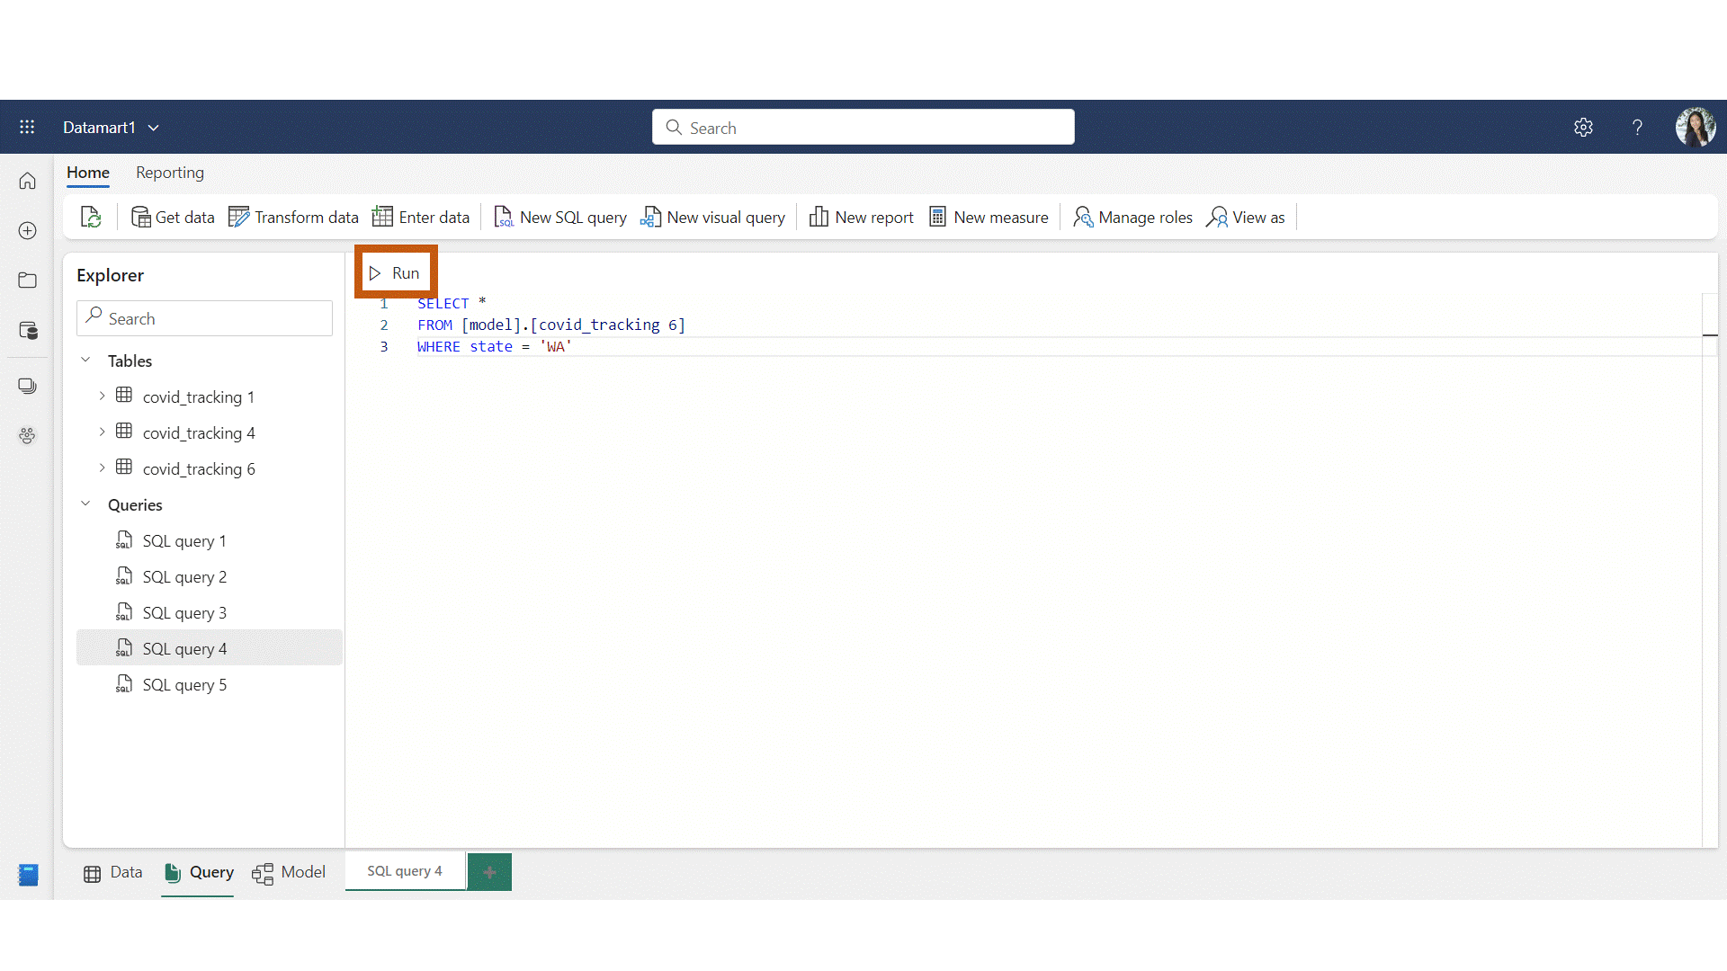
Task: Open Settings via the gear icon
Action: (1584, 127)
